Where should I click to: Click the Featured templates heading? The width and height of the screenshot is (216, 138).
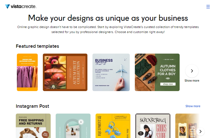coord(37,46)
